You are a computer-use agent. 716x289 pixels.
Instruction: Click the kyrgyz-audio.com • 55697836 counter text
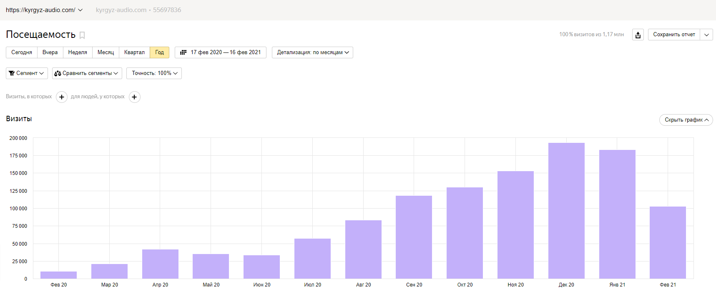(138, 10)
